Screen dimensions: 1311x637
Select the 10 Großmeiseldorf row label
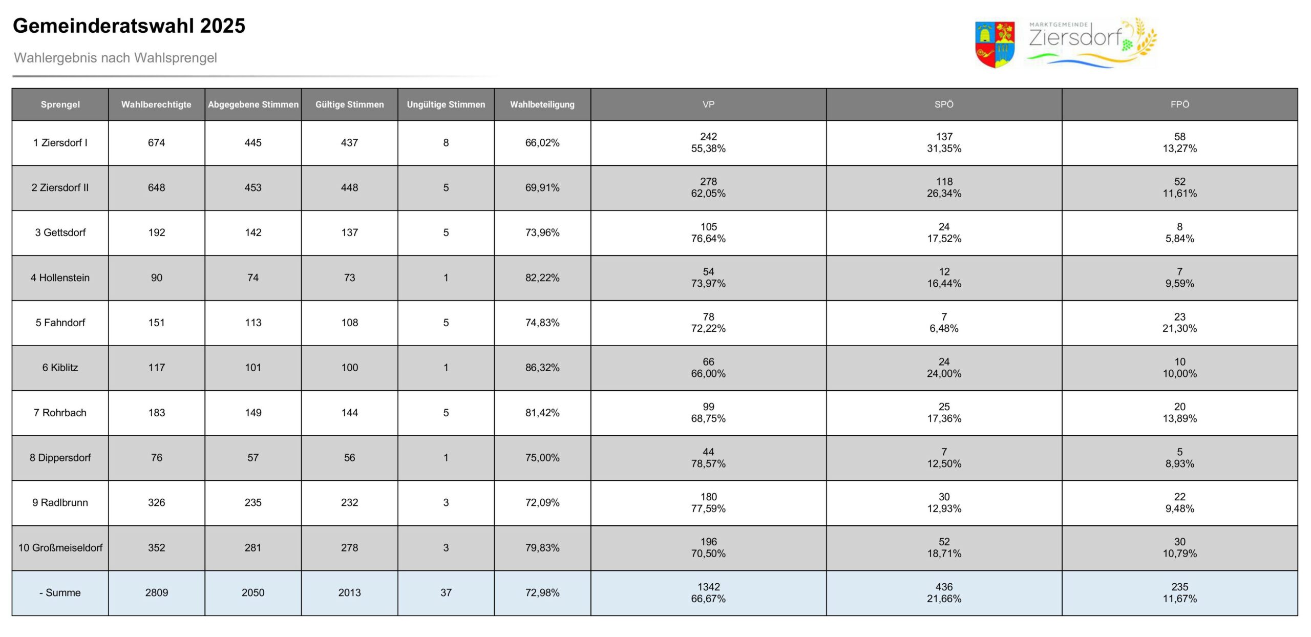tap(60, 547)
